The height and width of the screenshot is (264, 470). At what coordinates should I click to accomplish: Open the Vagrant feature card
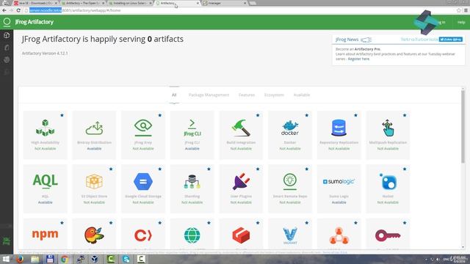click(290, 235)
